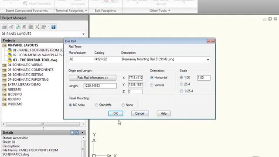Select the 1.00 scale option
This screenshot has height=157, width=279.
pos(181,78)
